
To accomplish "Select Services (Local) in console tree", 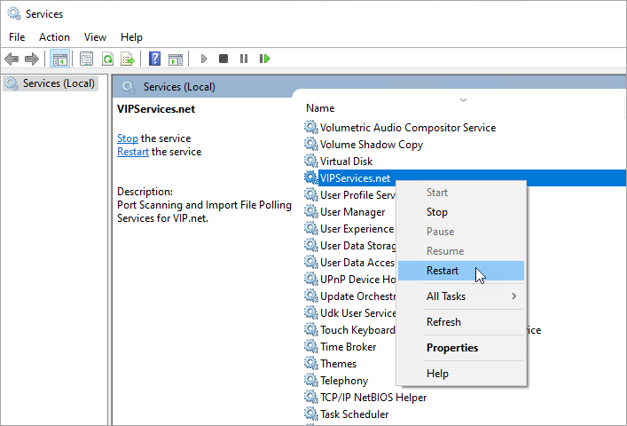I will pos(51,83).
